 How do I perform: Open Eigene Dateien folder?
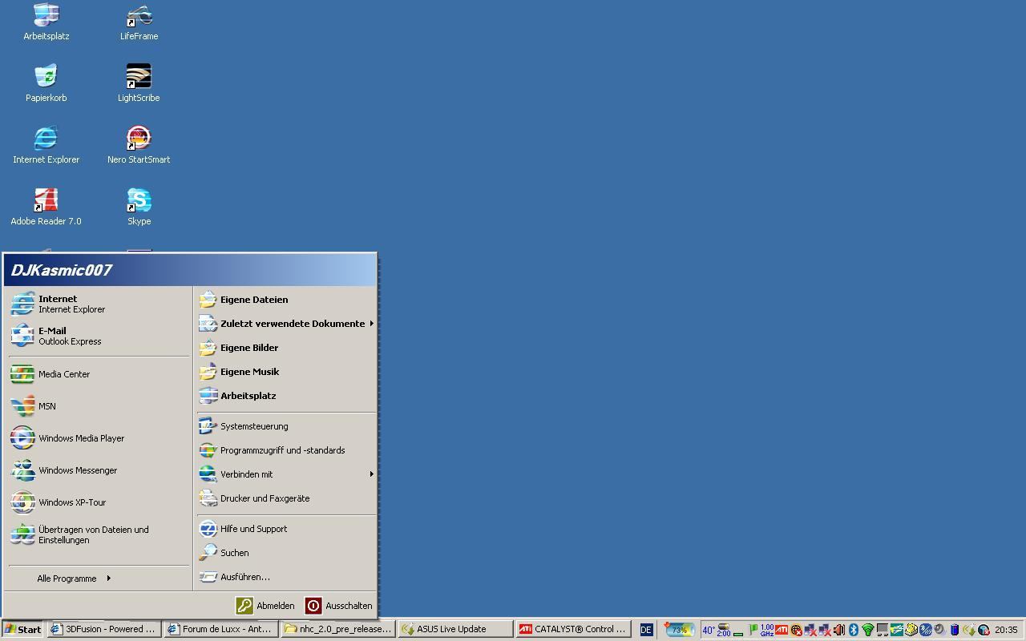(286, 300)
